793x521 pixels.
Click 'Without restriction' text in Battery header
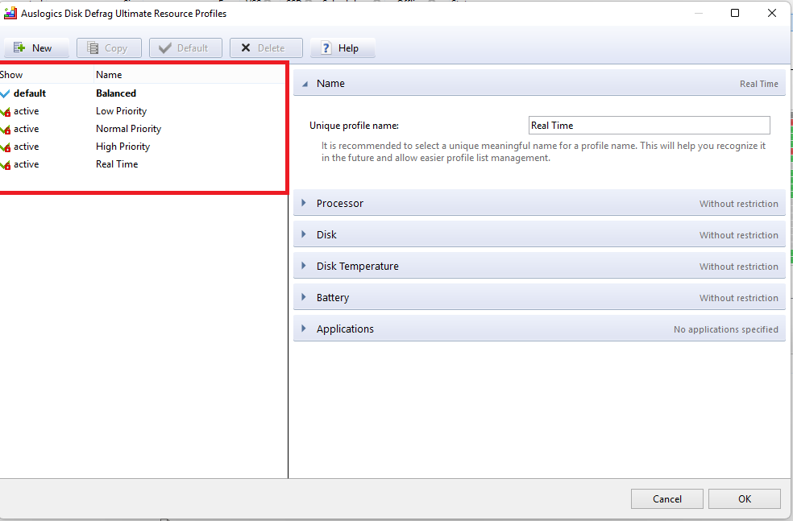tap(739, 298)
